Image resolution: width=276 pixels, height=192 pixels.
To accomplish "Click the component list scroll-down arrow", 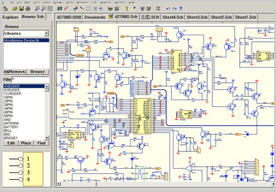I will tap(47, 138).
